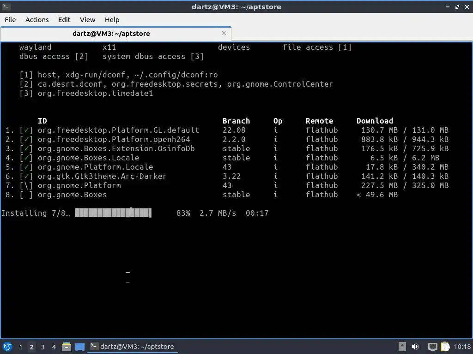The width and height of the screenshot is (473, 354).
Task: Switch to workspace 3
Action: click(x=43, y=347)
